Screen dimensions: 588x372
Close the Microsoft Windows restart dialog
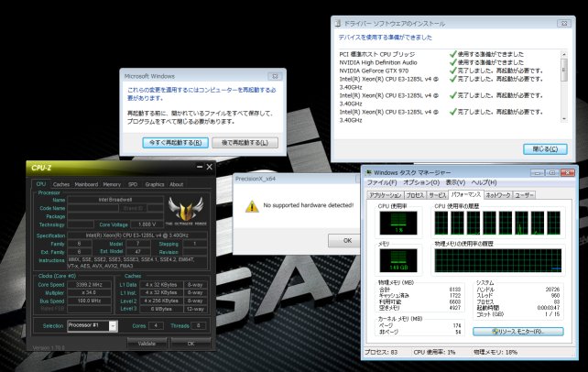coord(275,76)
